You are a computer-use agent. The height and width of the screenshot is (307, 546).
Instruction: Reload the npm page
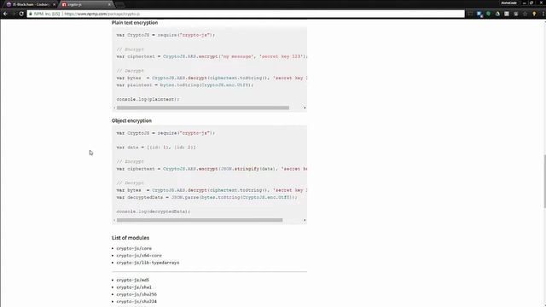click(21, 14)
